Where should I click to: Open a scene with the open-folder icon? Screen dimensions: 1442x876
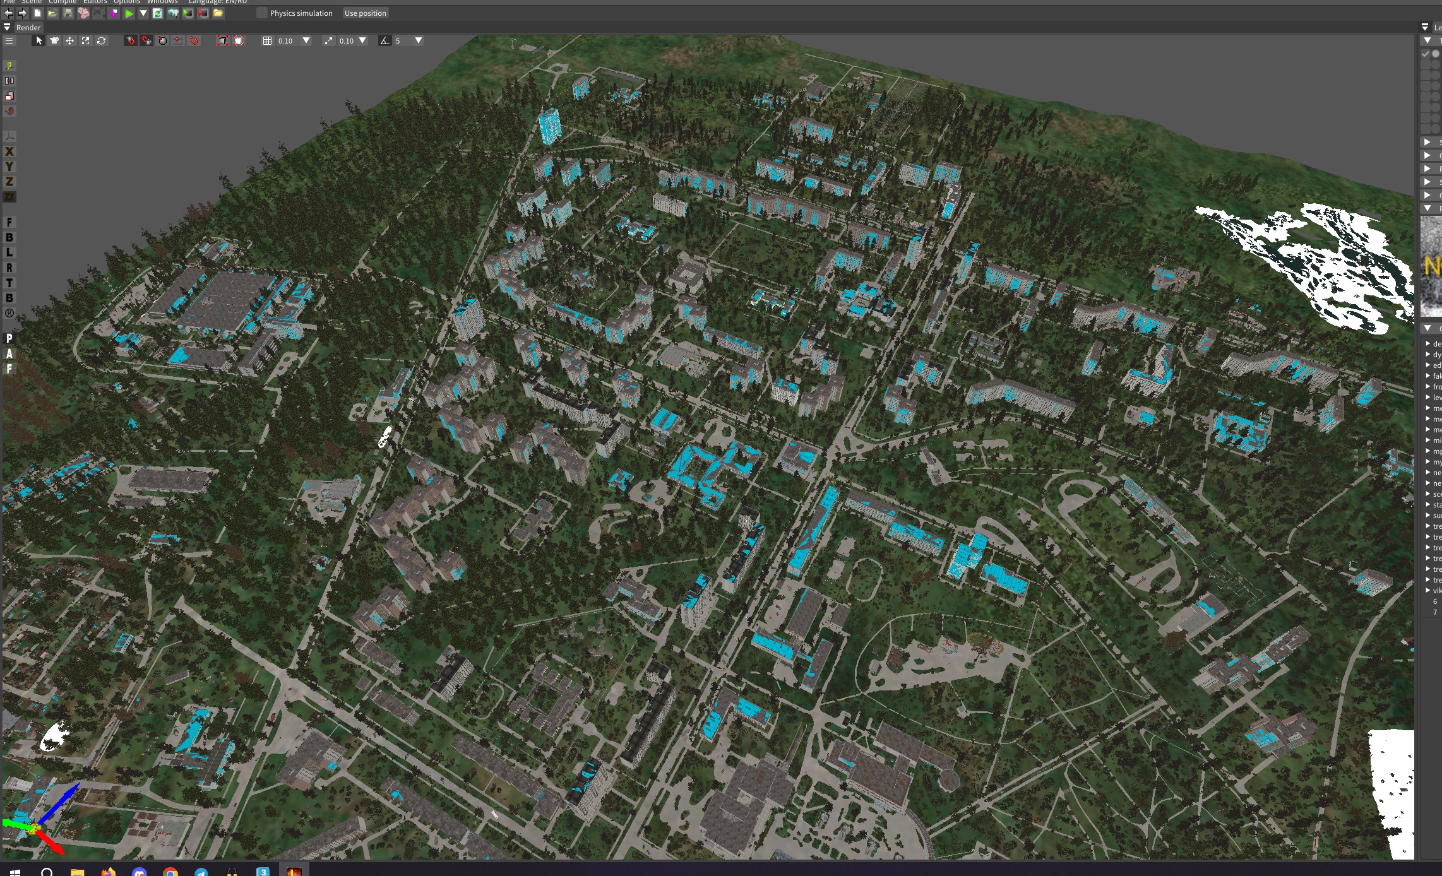coord(53,13)
